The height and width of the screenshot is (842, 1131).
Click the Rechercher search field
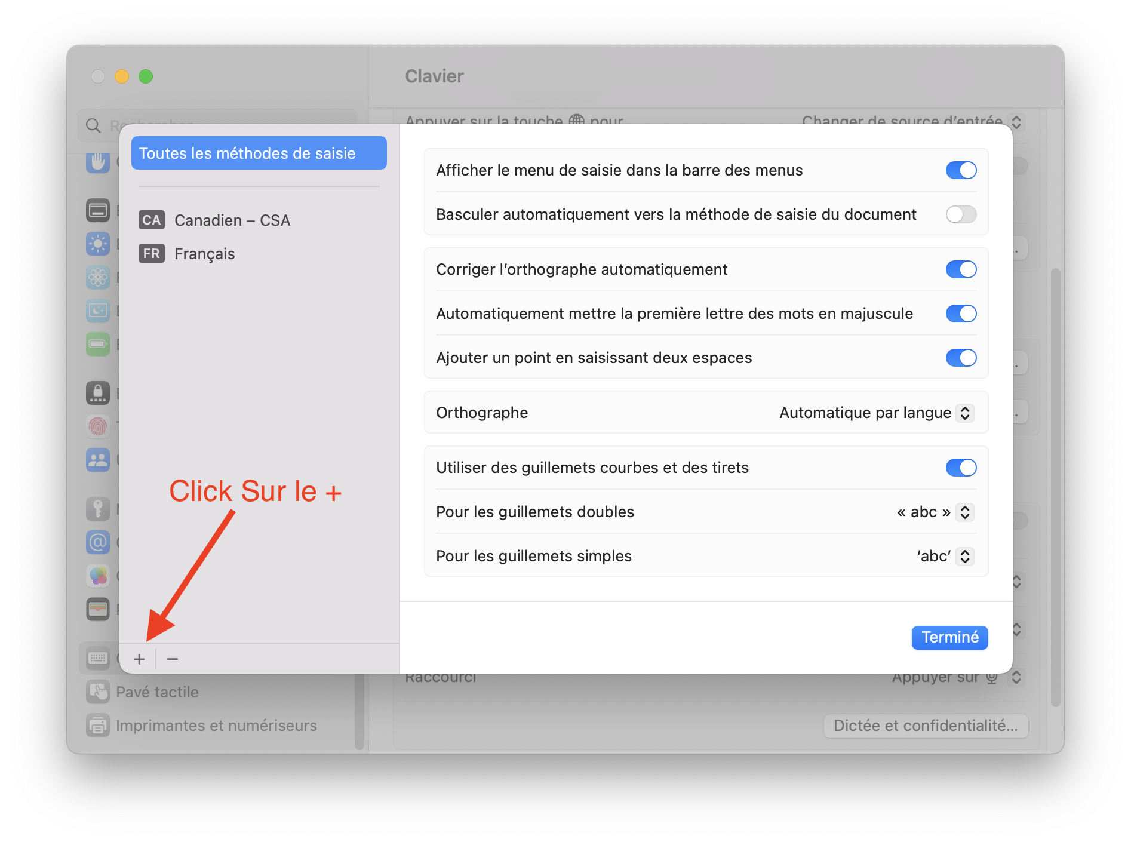pos(217,124)
